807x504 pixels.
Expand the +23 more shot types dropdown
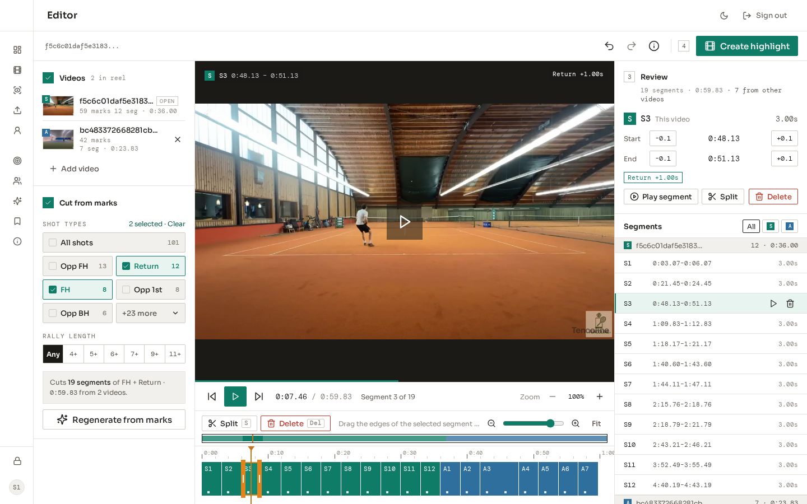click(x=151, y=313)
